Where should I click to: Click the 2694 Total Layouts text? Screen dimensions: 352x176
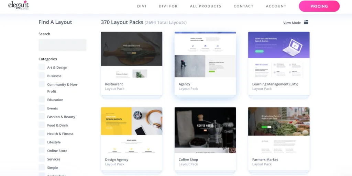click(166, 23)
